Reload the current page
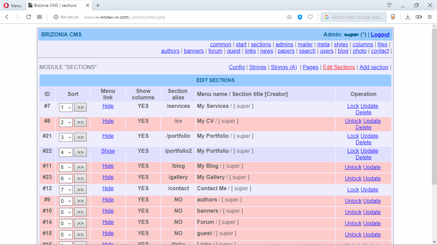 point(29,17)
